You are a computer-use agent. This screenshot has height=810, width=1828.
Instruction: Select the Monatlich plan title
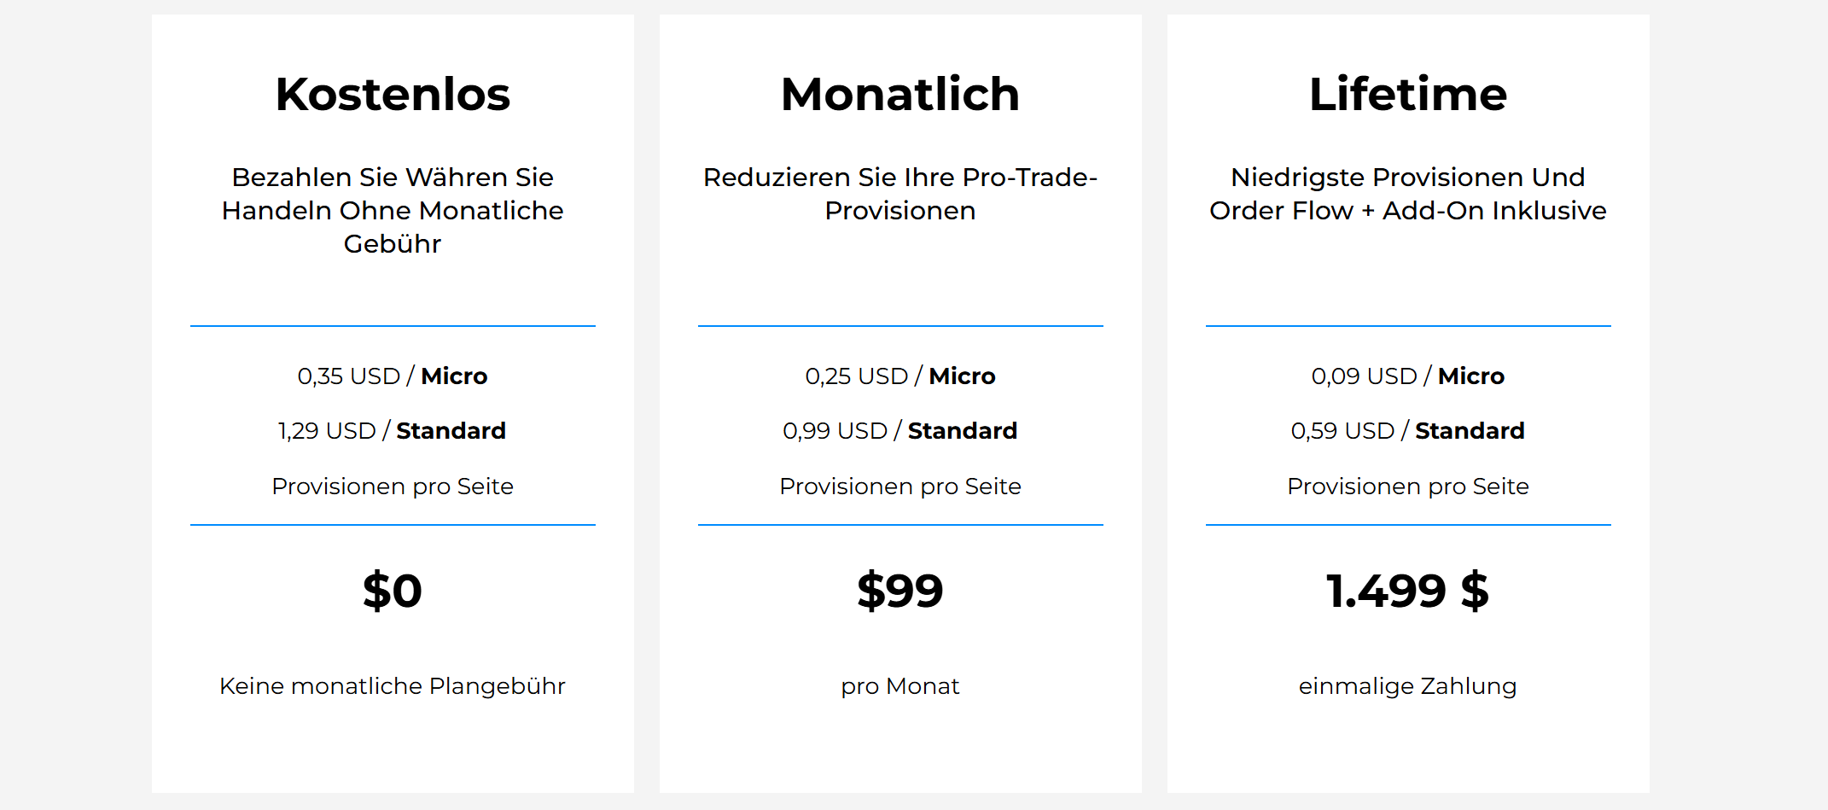(x=899, y=94)
